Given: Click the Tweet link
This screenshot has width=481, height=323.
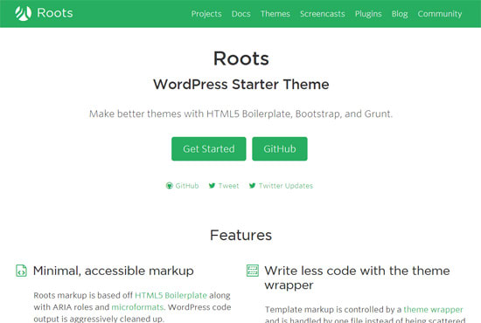Looking at the screenshot, I should (x=228, y=186).
